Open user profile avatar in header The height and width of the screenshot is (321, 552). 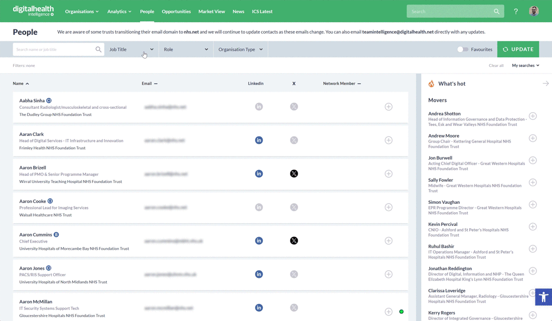(533, 12)
